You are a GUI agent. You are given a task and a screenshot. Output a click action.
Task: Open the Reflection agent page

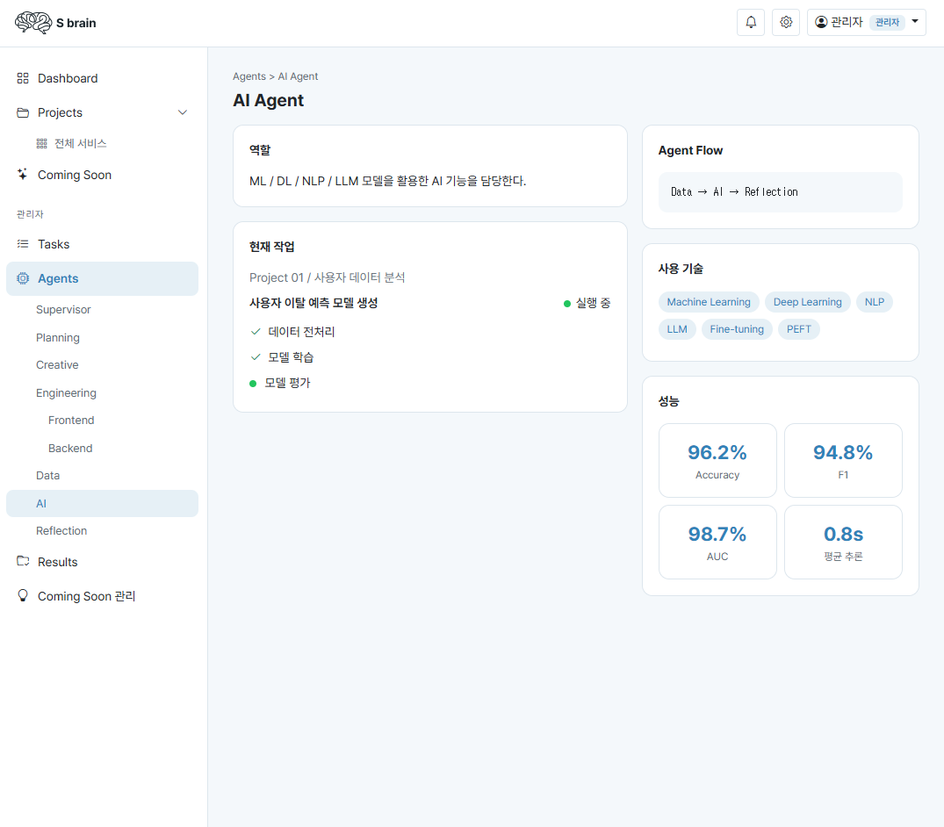61,531
